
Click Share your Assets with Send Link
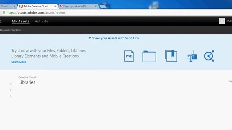(115, 38)
